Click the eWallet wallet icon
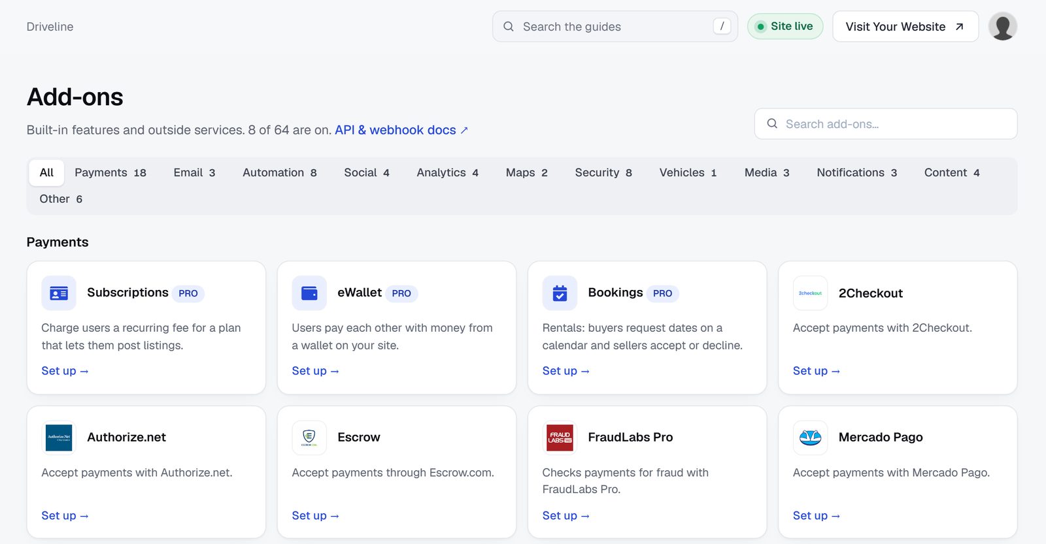 pyautogui.click(x=309, y=293)
